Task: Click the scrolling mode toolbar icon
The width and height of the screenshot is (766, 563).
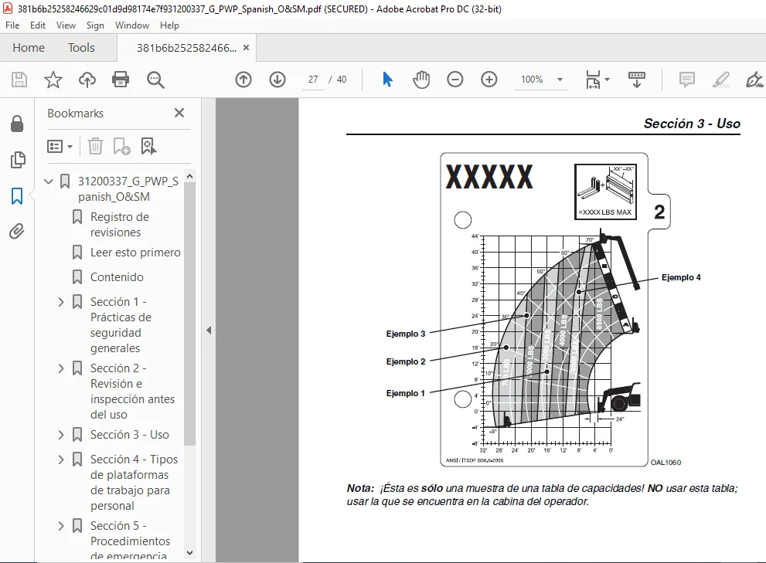Action: [637, 79]
